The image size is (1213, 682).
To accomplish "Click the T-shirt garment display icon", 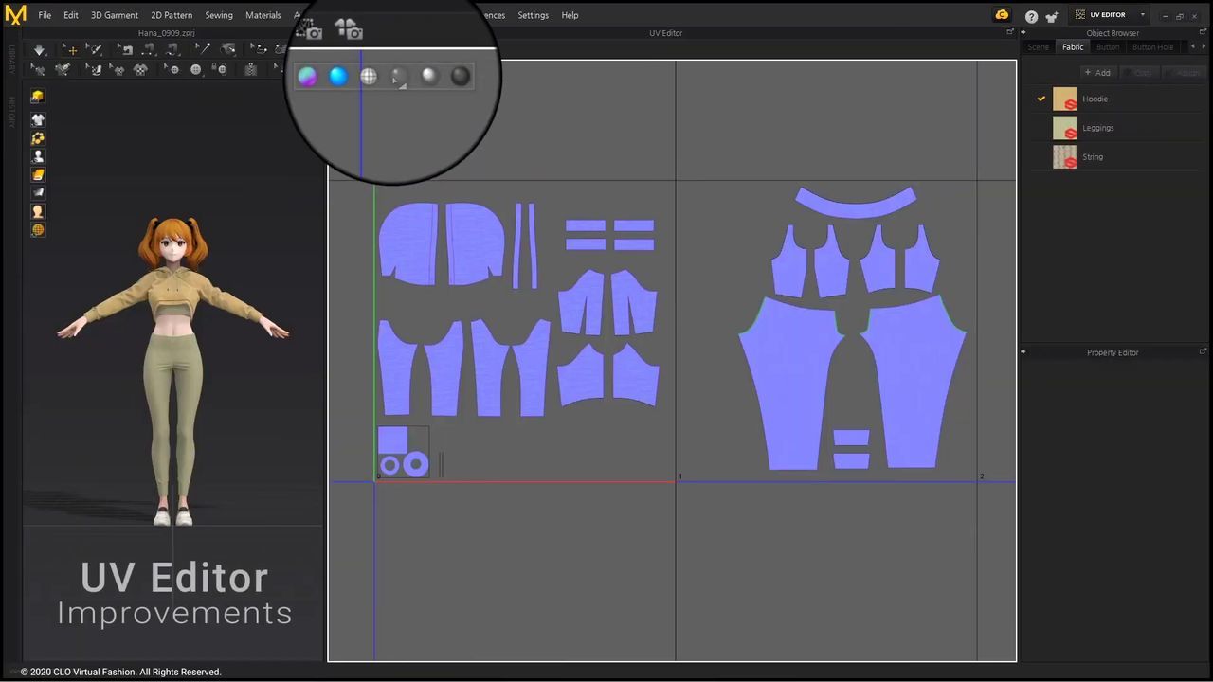I will click(x=38, y=119).
